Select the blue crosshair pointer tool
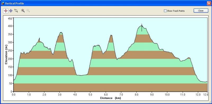Screen dimensions: 212x104 (11, 11)
